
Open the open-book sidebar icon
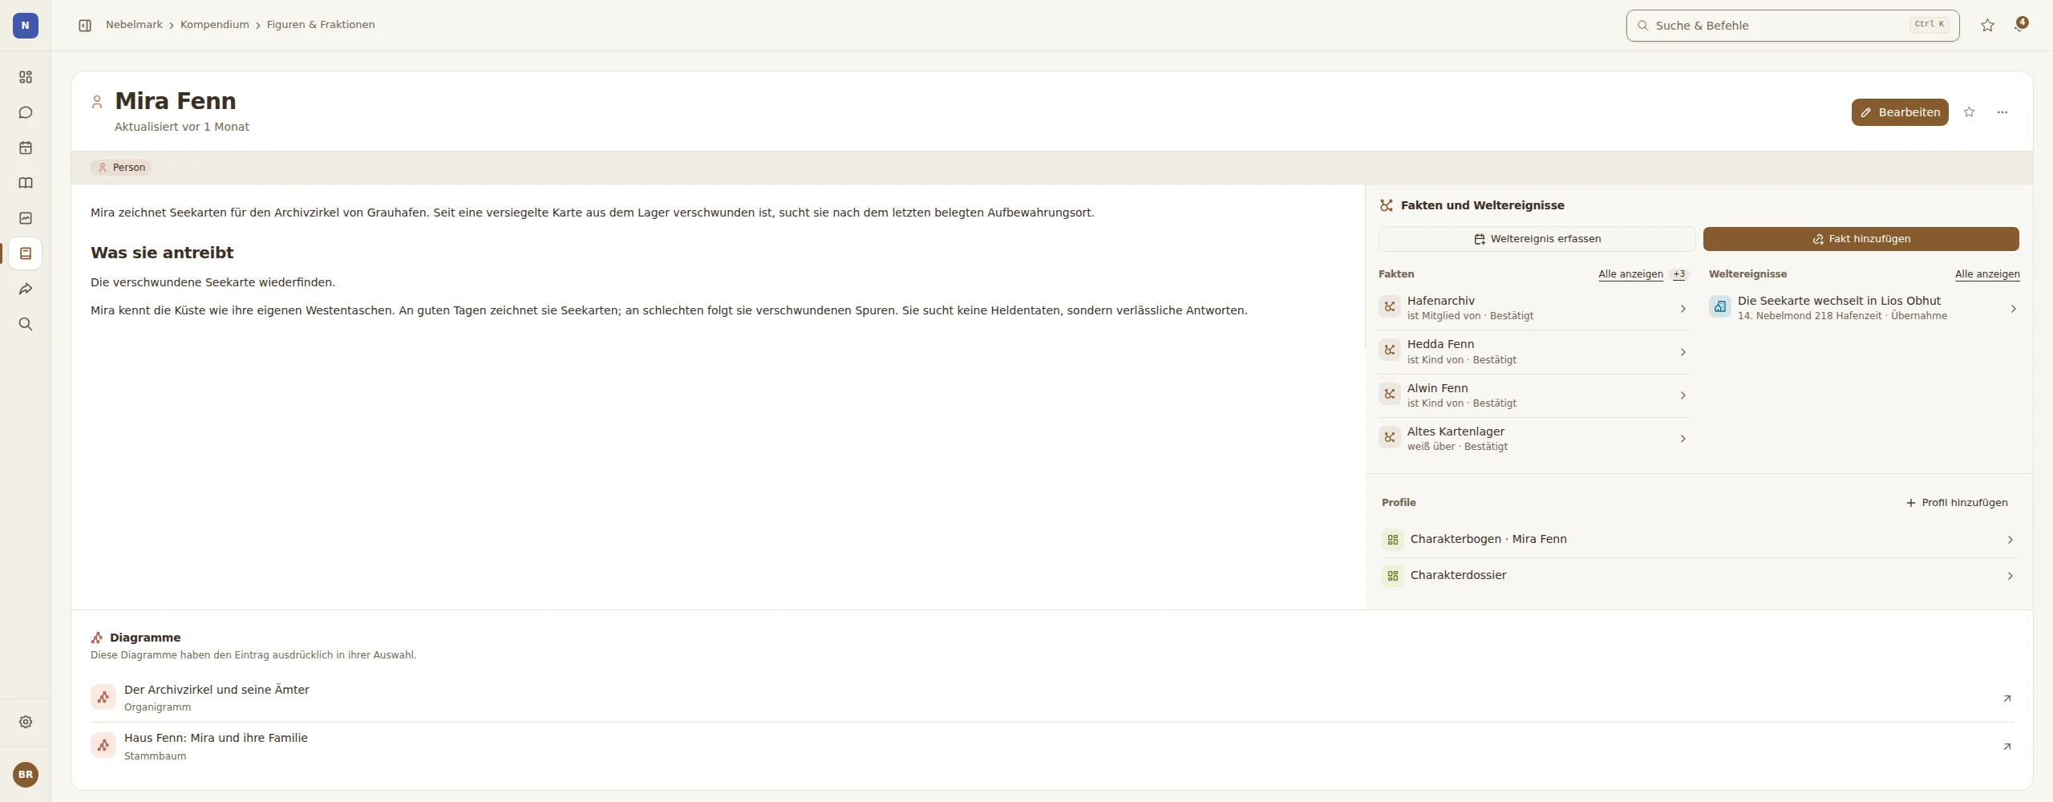(x=26, y=183)
